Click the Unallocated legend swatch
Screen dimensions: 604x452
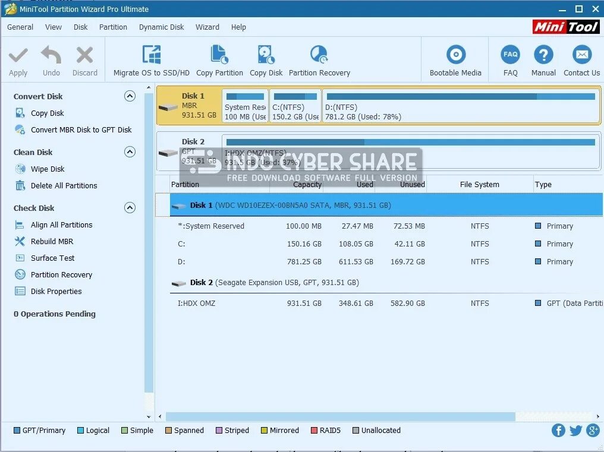356,430
